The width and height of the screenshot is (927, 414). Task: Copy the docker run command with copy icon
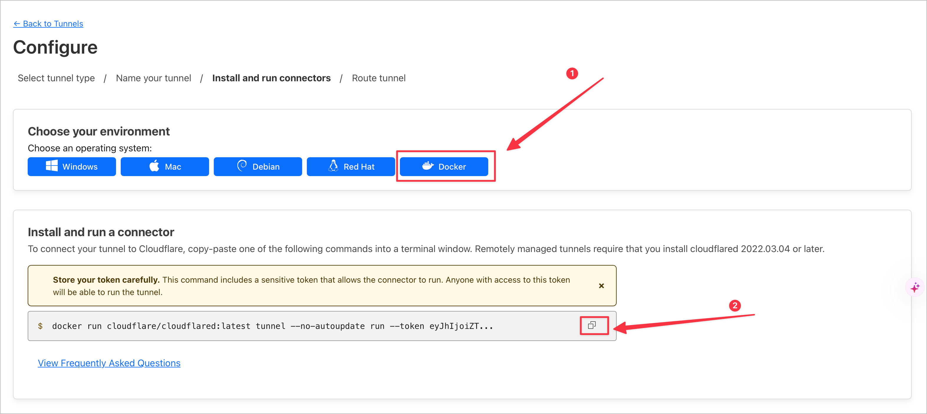coord(592,325)
